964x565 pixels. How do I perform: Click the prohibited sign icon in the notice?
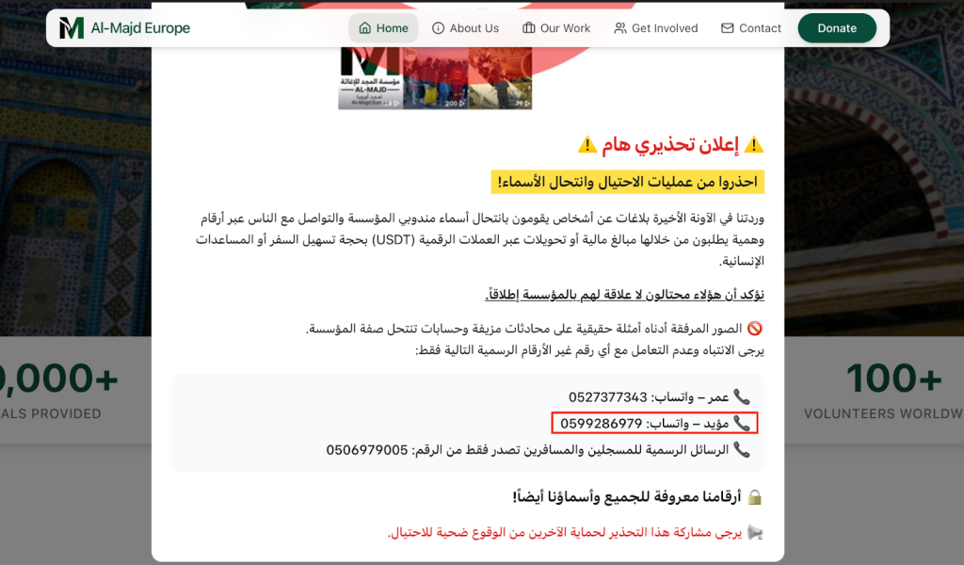click(x=754, y=329)
